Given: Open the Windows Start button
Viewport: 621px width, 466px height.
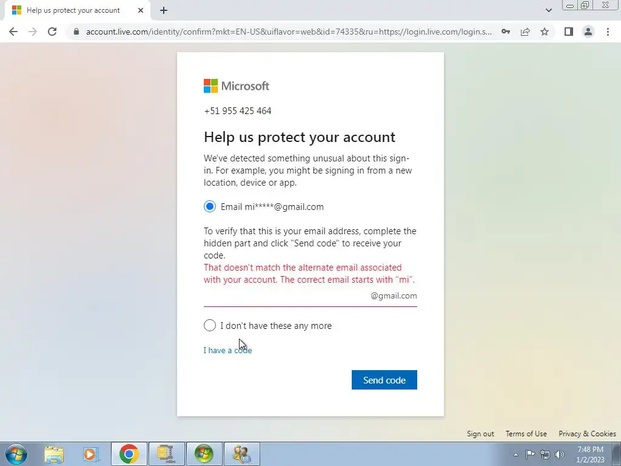Looking at the screenshot, I should coord(16,454).
